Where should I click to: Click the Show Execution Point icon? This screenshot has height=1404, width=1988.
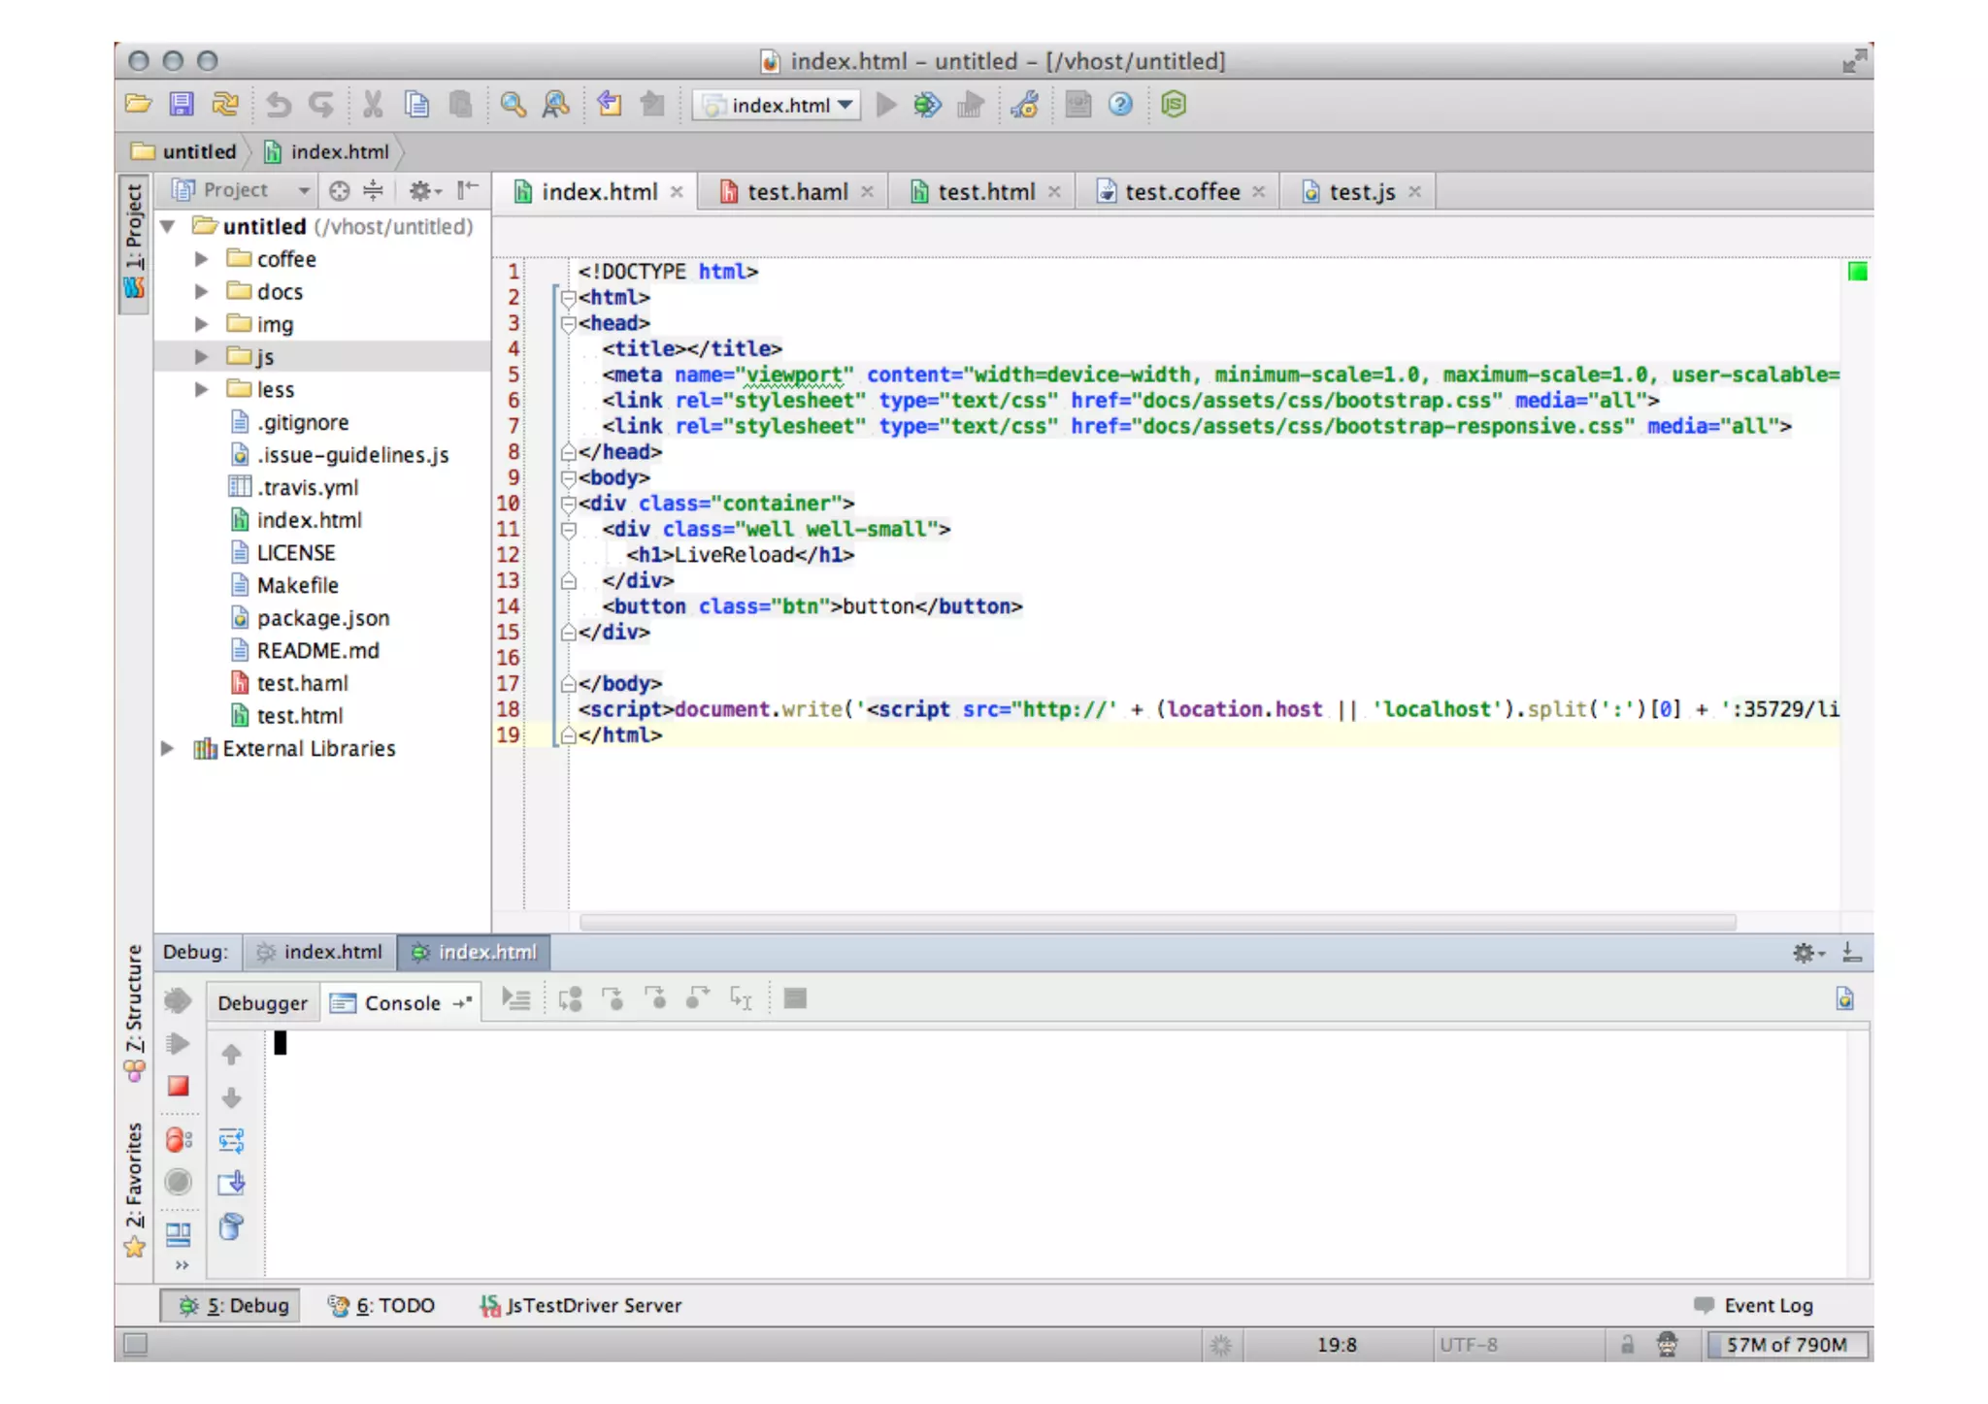coord(515,998)
